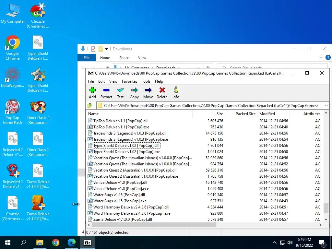
Task: Select the Chuzzle (Christmas) shielded desktop icon
Action: (x=38, y=16)
